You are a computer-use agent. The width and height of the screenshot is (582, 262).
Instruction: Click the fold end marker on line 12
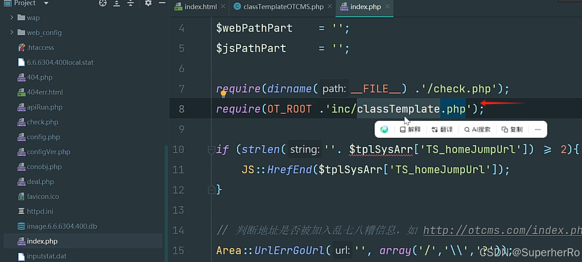211,190
